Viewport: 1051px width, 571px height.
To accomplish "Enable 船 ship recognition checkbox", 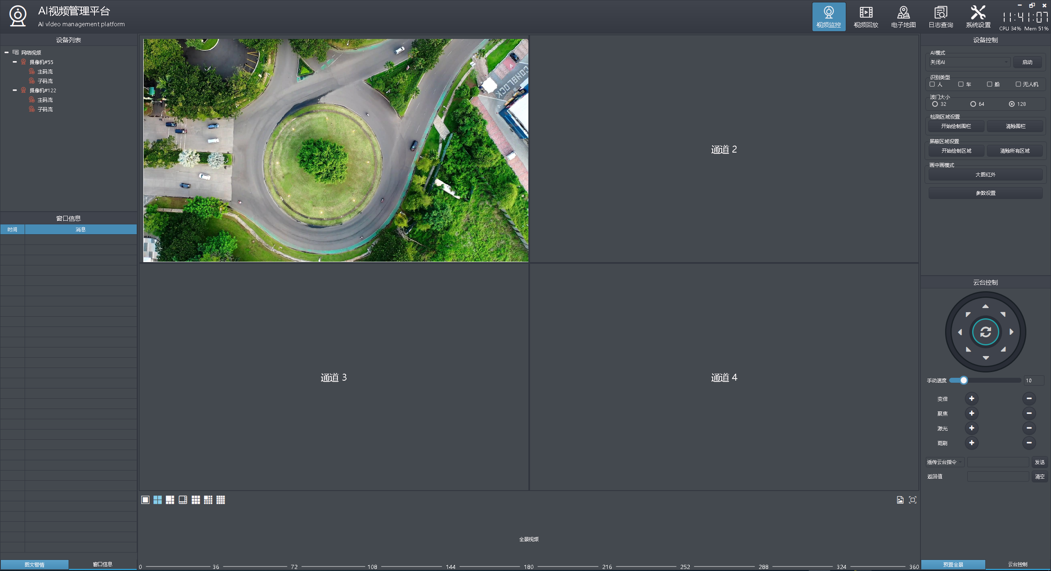I will pyautogui.click(x=989, y=84).
